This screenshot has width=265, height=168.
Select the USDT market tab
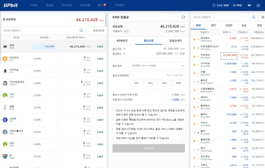click(x=229, y=25)
